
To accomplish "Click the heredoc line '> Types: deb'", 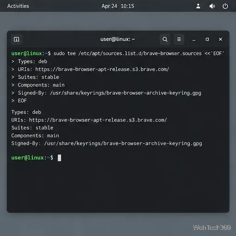I will [x=29, y=62].
